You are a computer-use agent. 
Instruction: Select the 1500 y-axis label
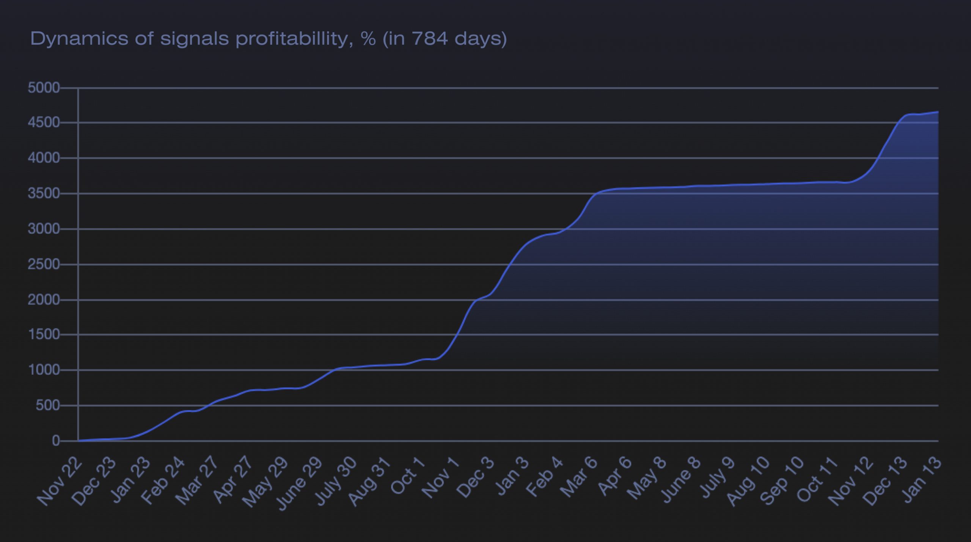[x=44, y=335]
